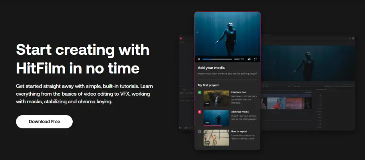The image size is (365, 160).
Task: Select the 'Interface tour' title text
Action: click(x=238, y=92)
